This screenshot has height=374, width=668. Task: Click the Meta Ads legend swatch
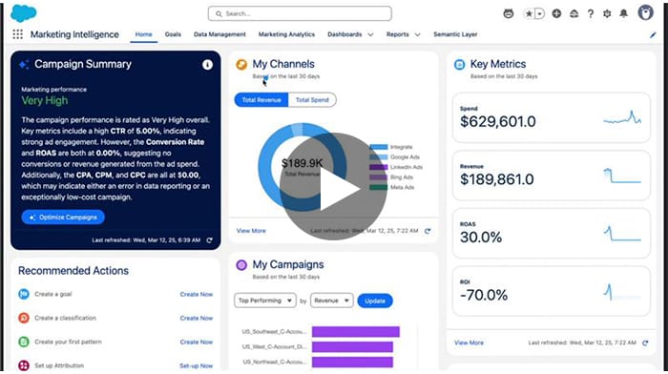point(378,187)
